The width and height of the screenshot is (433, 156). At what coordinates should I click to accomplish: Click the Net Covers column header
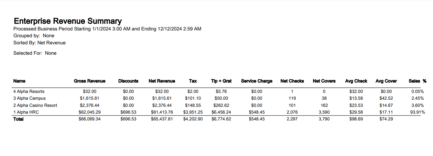pyautogui.click(x=324, y=81)
